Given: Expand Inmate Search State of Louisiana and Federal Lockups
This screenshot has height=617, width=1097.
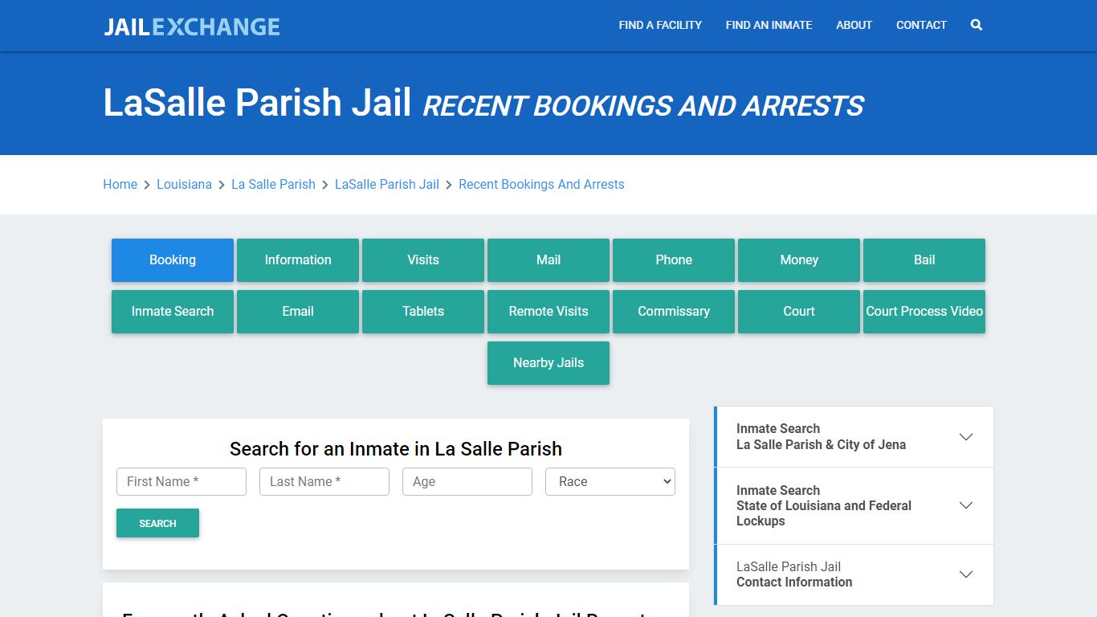Looking at the screenshot, I should pos(854,505).
